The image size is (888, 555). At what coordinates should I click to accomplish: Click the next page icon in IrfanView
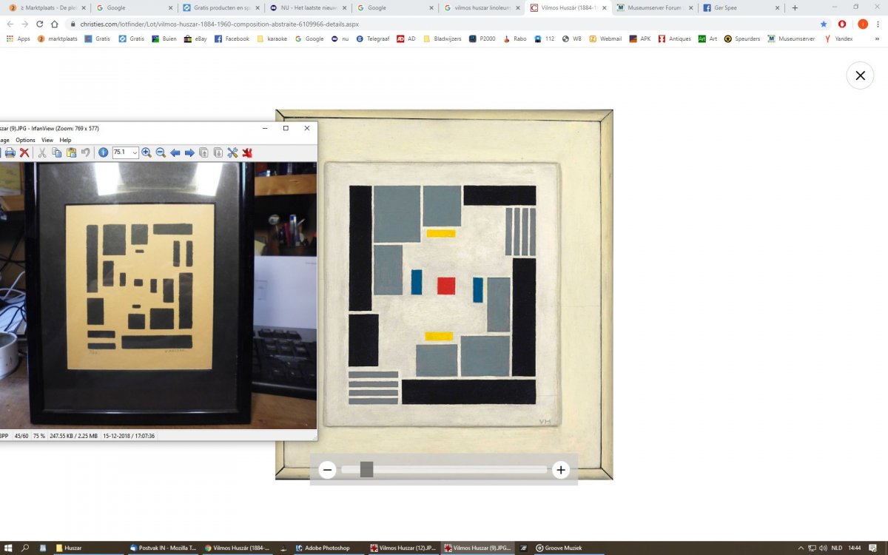pyautogui.click(x=218, y=152)
